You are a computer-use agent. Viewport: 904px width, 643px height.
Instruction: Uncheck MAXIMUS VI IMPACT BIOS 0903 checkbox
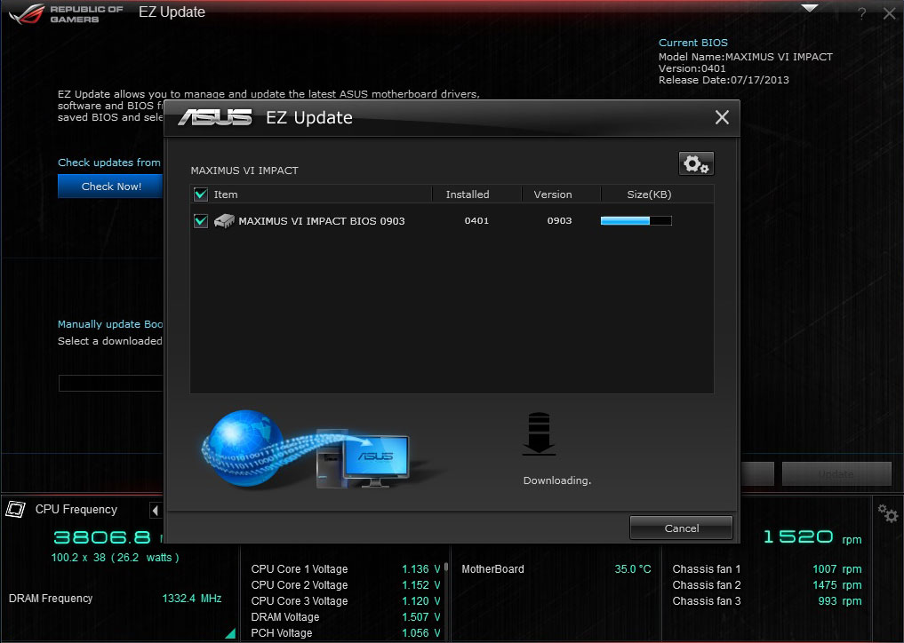pos(201,220)
